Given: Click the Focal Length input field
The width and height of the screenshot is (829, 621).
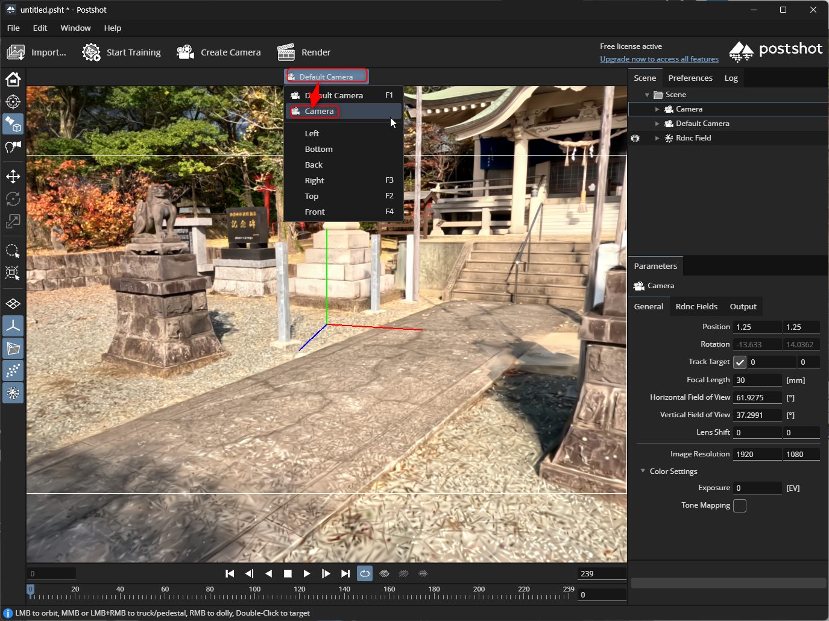Looking at the screenshot, I should pos(757,380).
